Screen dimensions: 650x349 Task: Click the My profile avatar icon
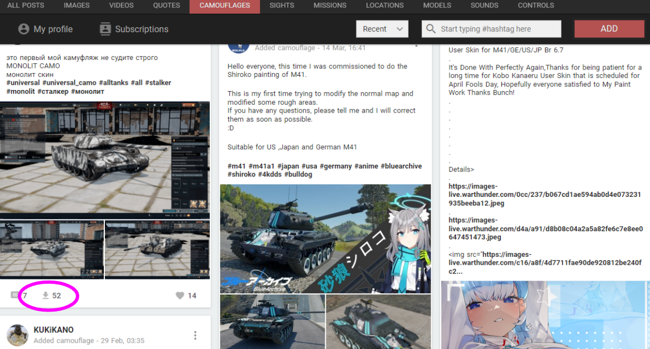(x=23, y=29)
